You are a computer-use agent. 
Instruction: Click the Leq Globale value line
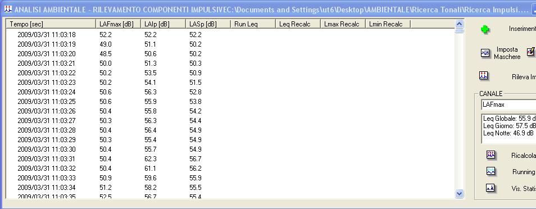(x=510, y=119)
